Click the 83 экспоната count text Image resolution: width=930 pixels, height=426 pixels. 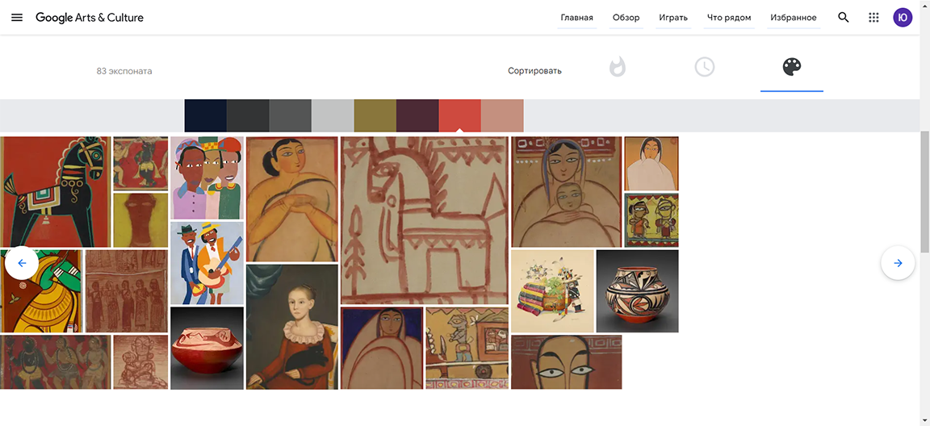[124, 71]
